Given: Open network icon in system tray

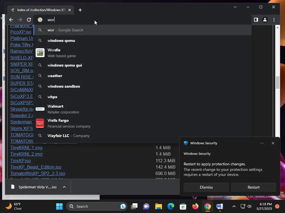Looking at the screenshot, I should (x=243, y=206).
